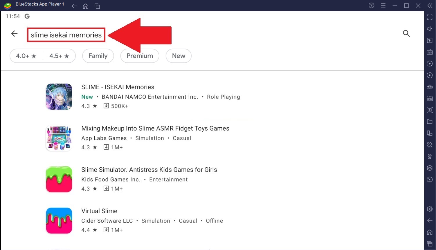The image size is (436, 250).
Task: Click the sidebar play-circle macro icon
Action: (x=430, y=64)
